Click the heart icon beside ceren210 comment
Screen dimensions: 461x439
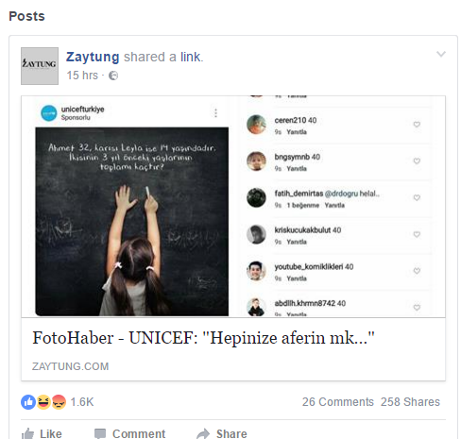(x=417, y=125)
